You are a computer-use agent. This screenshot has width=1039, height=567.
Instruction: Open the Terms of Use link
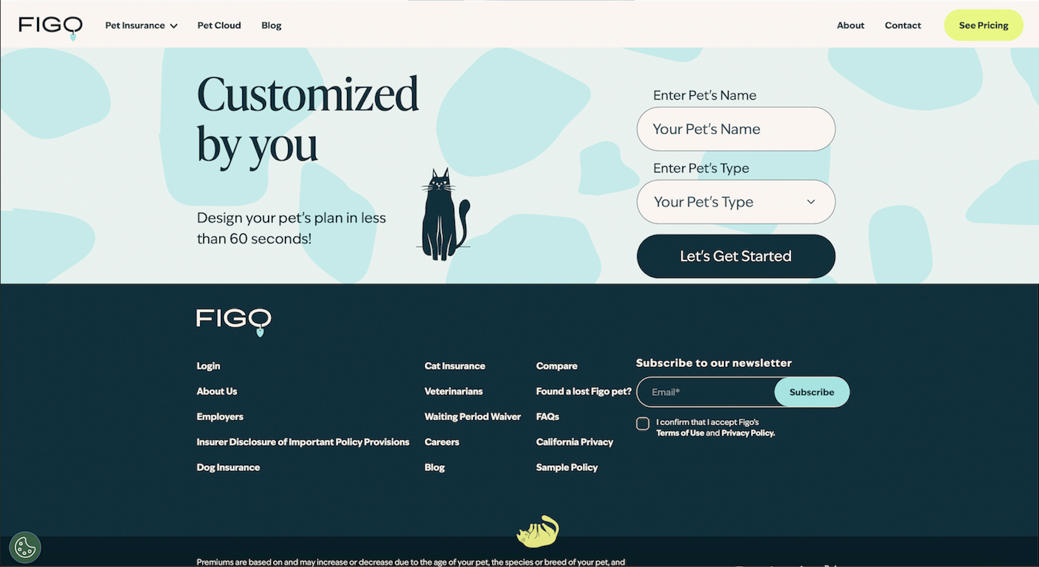[x=680, y=433]
